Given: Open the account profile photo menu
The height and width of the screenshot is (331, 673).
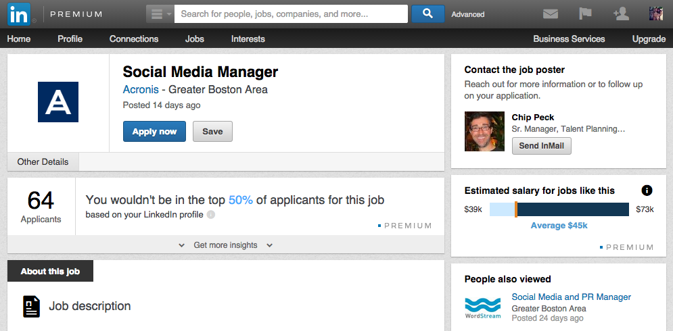Looking at the screenshot, I should [x=656, y=14].
